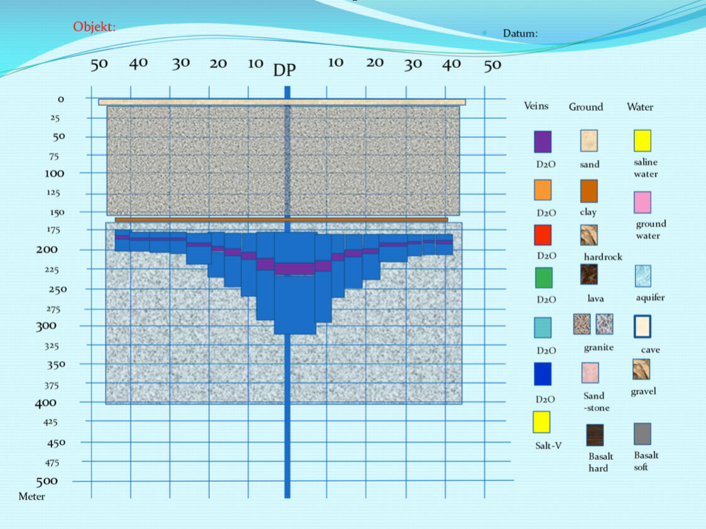This screenshot has height=529, width=706.
Task: Pick the red D2O vein swatch
Action: (543, 235)
